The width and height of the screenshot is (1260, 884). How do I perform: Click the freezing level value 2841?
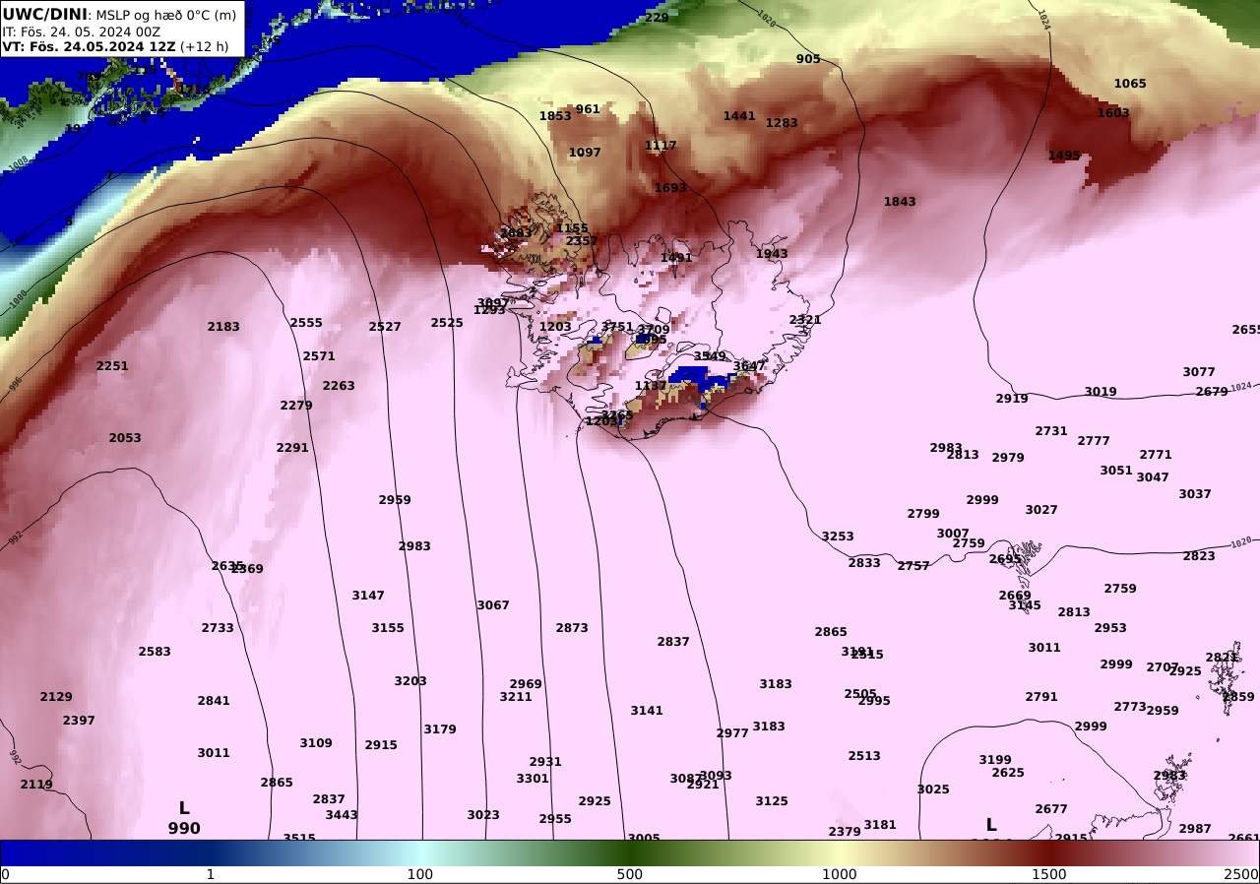click(x=214, y=701)
